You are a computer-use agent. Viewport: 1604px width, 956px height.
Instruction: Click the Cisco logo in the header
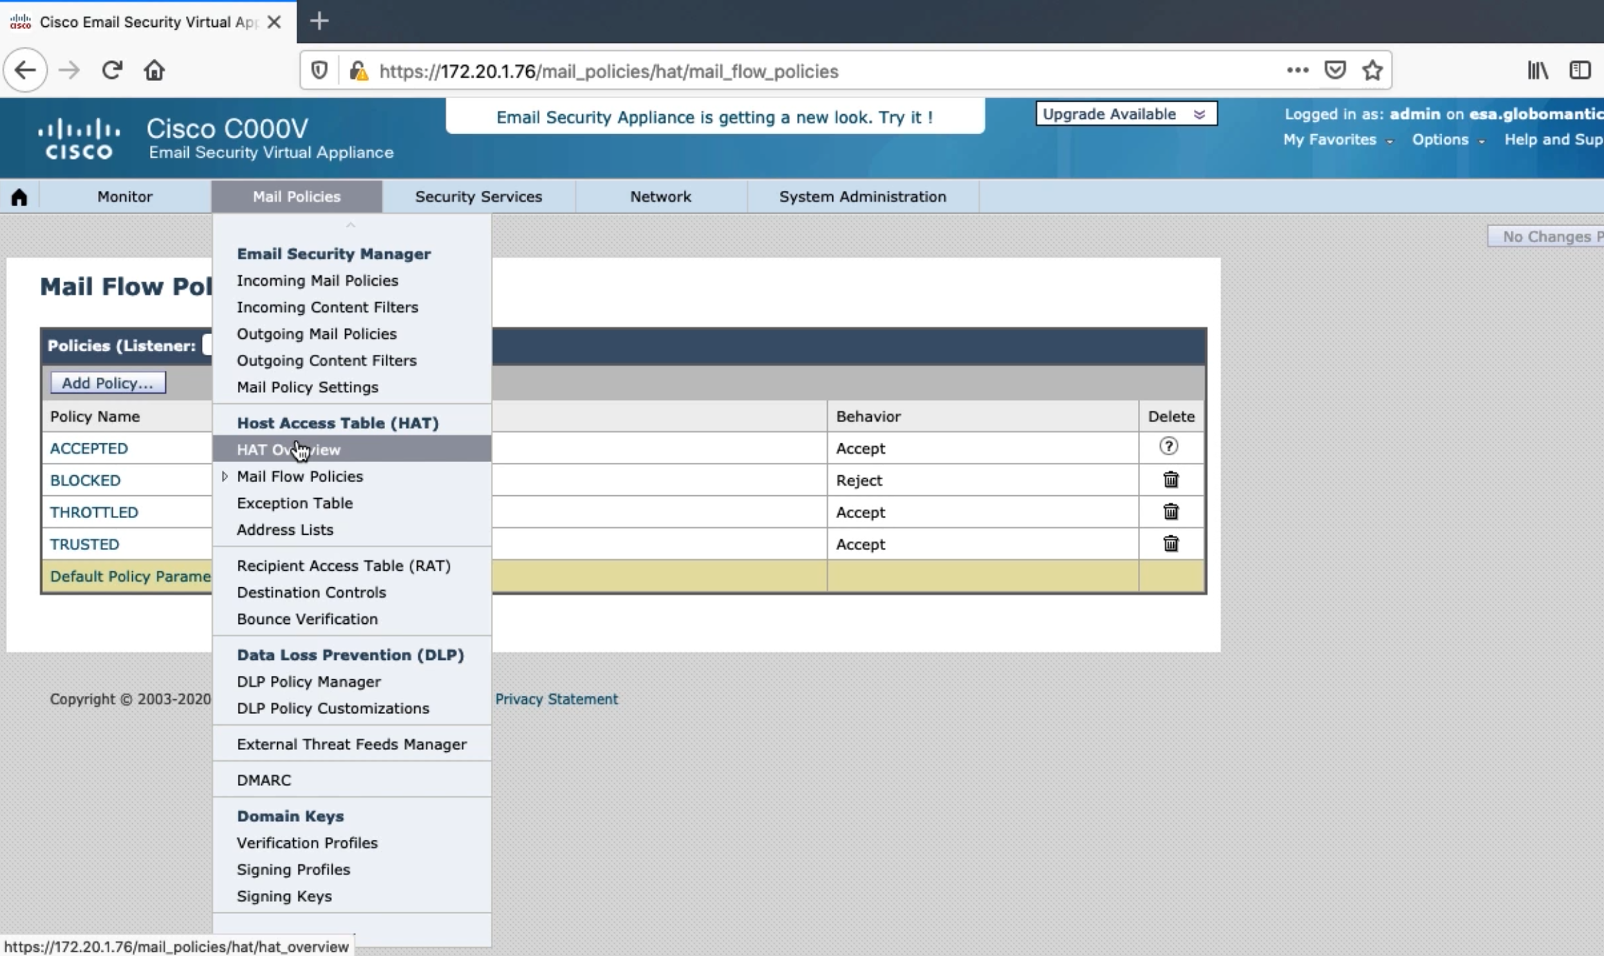(79, 138)
